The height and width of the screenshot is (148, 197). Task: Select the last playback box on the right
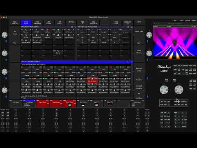tap(137, 103)
